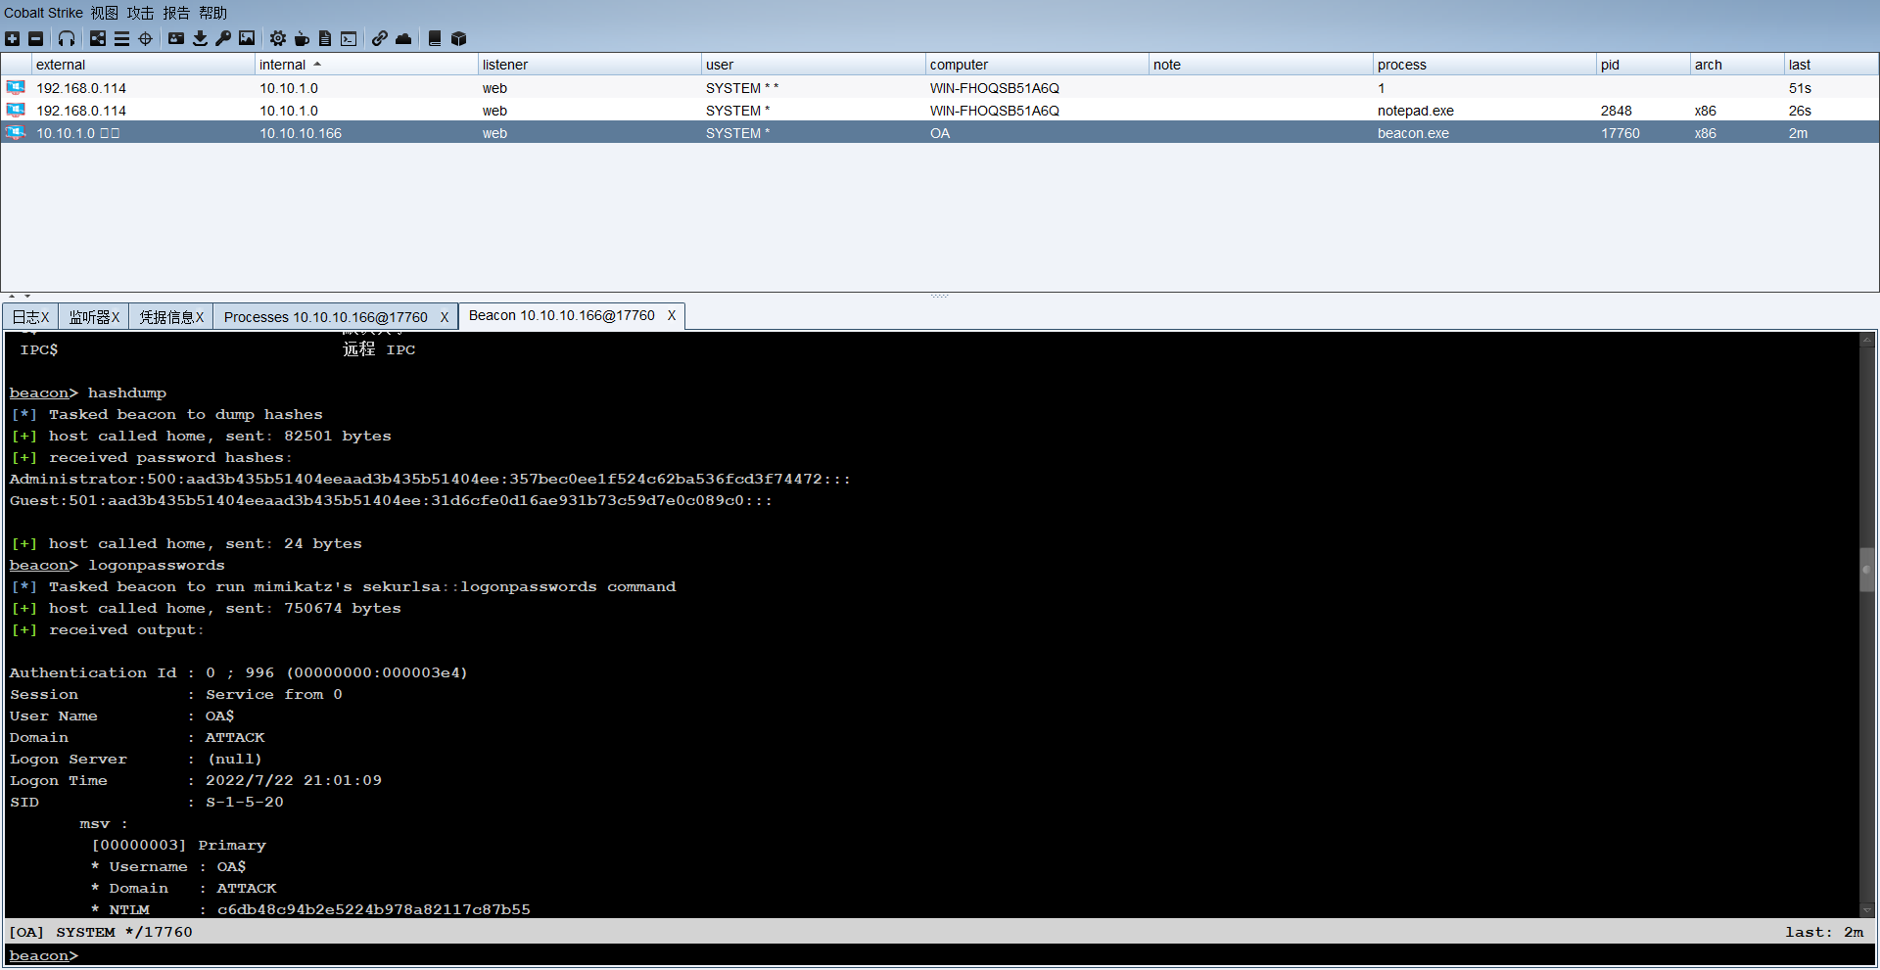Viewport: 1880px width, 970px height.
Task: Click the session icon for the beacon.exe row
Action: point(16,133)
